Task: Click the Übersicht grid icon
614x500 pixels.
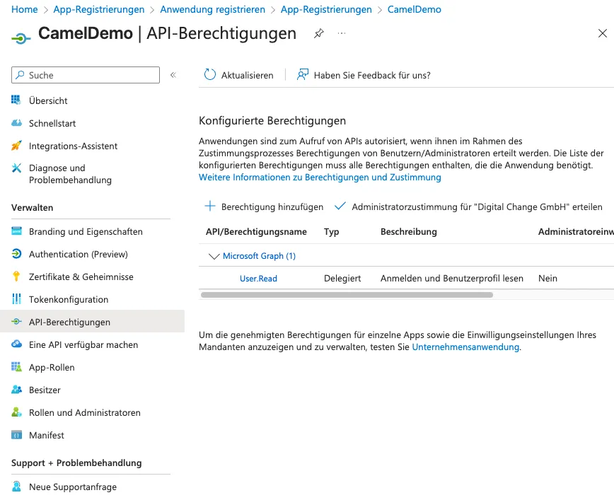Action: point(16,100)
